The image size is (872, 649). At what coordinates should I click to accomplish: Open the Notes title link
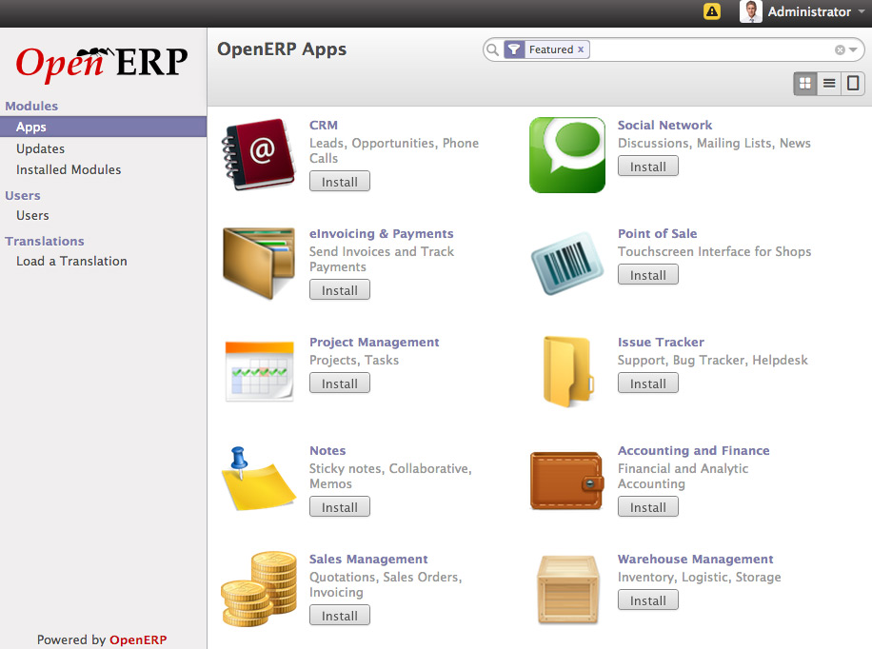(327, 450)
